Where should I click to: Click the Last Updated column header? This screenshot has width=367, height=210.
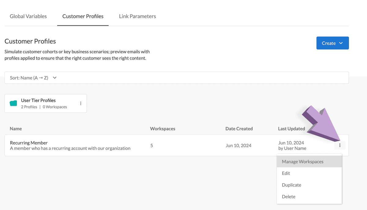coord(291,129)
